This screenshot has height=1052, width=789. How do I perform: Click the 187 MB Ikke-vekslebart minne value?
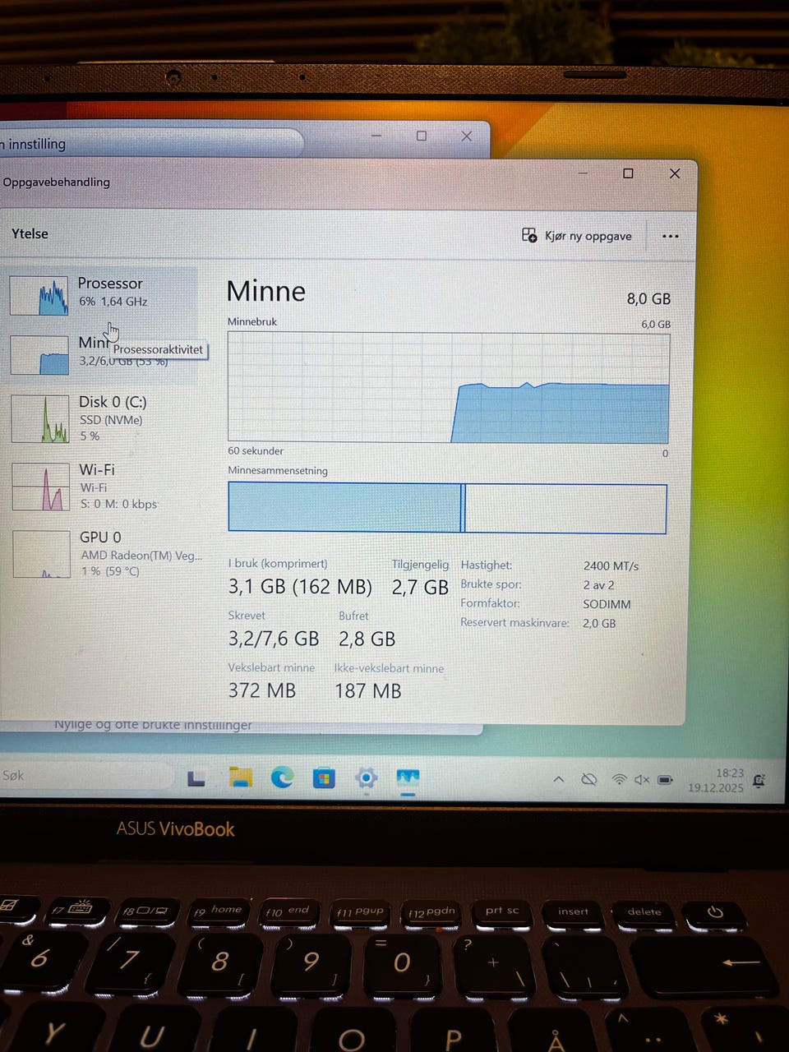pos(367,690)
